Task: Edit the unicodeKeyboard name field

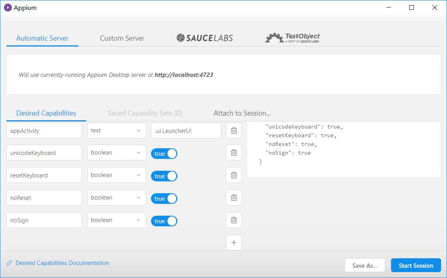Action: tap(44, 153)
